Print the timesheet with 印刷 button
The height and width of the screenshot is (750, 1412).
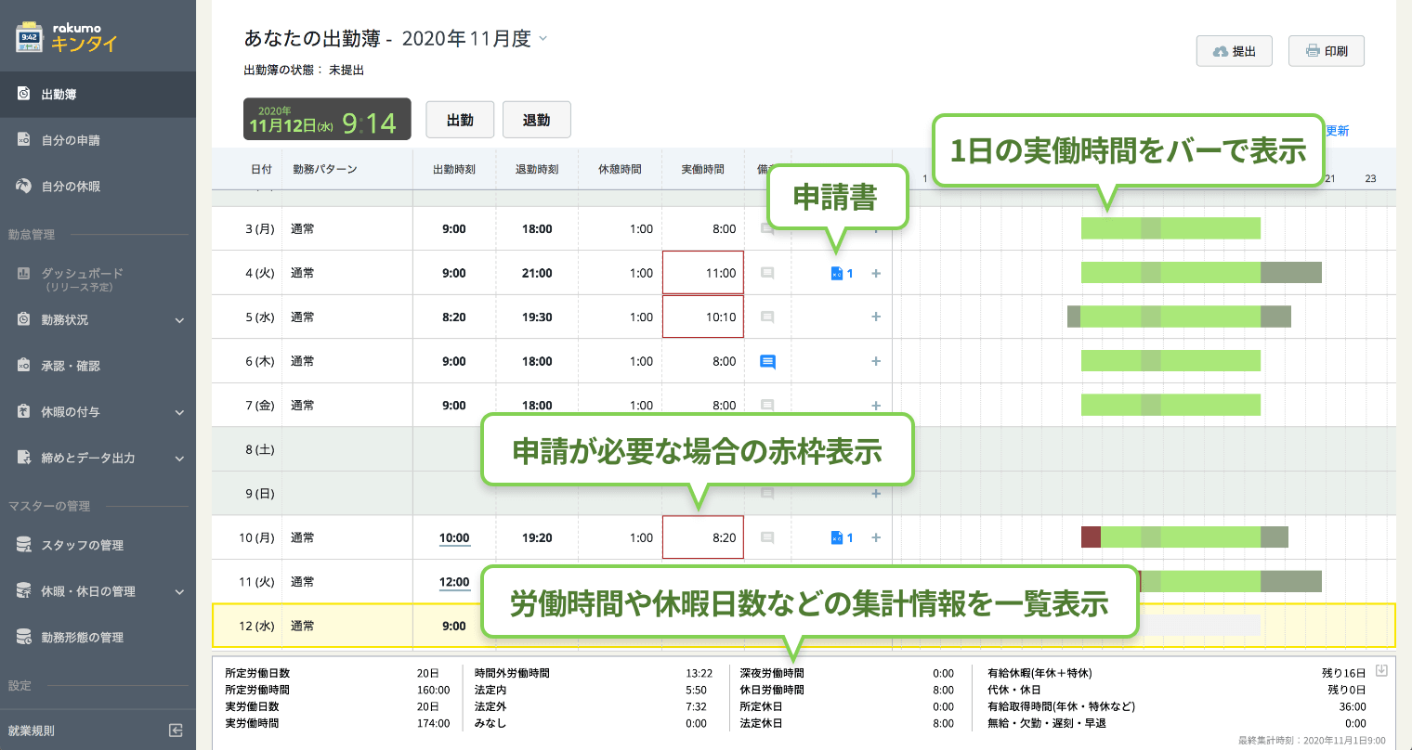pyautogui.click(x=1327, y=51)
